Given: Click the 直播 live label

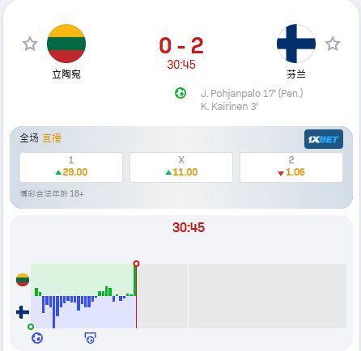Looking at the screenshot, I should point(52,138).
